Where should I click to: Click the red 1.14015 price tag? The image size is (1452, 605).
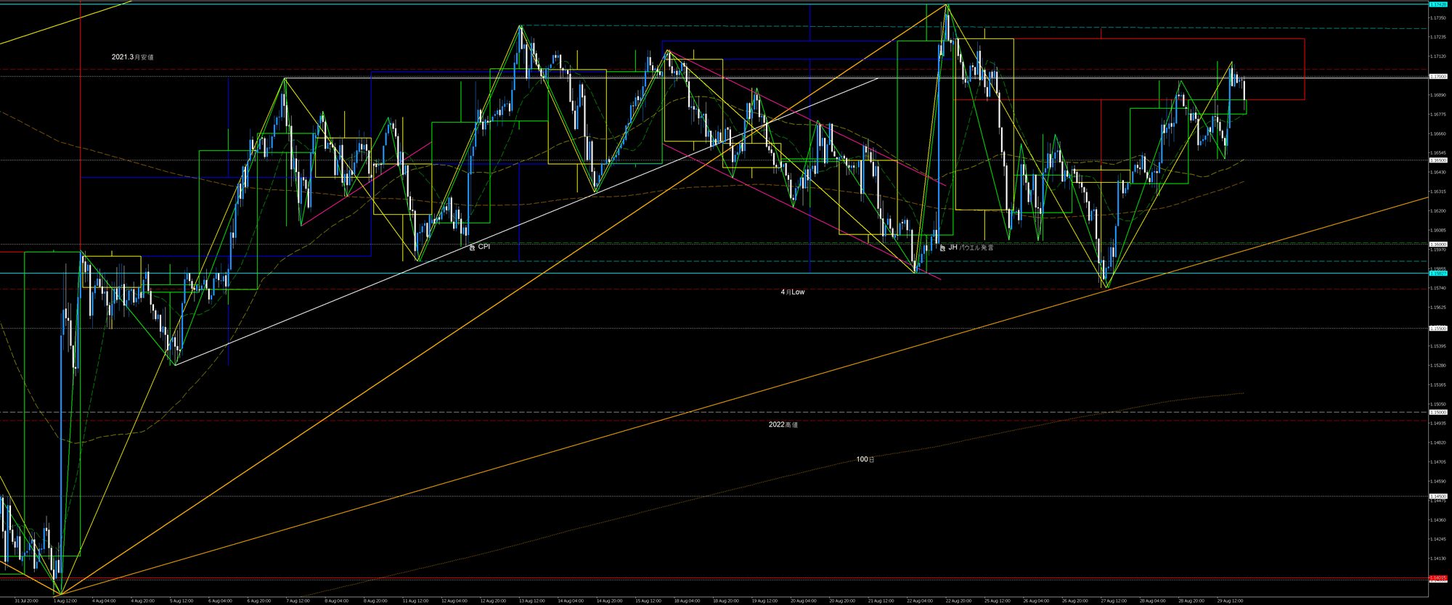click(1437, 578)
